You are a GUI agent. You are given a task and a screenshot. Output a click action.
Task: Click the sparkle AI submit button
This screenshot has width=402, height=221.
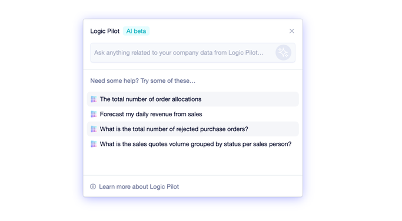tap(283, 52)
